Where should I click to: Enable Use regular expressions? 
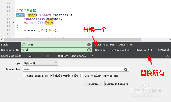coord(82,75)
